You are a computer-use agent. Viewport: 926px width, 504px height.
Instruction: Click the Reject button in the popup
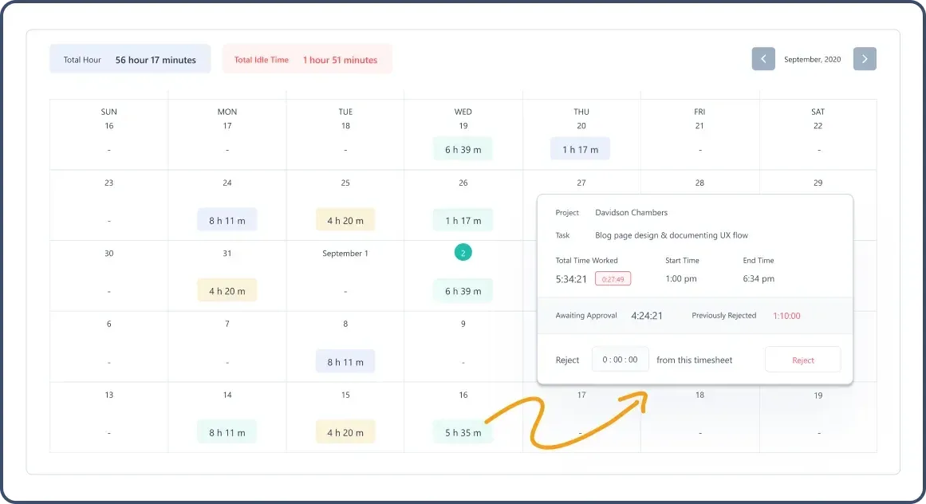802,360
